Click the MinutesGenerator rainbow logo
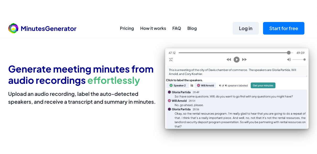This screenshot has width=317, height=154. [13, 28]
